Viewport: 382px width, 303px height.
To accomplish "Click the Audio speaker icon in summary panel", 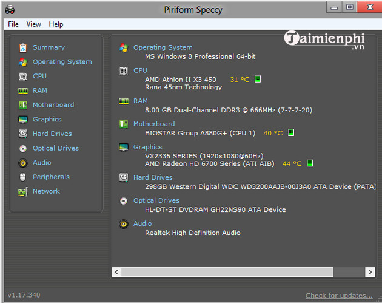I will (124, 223).
